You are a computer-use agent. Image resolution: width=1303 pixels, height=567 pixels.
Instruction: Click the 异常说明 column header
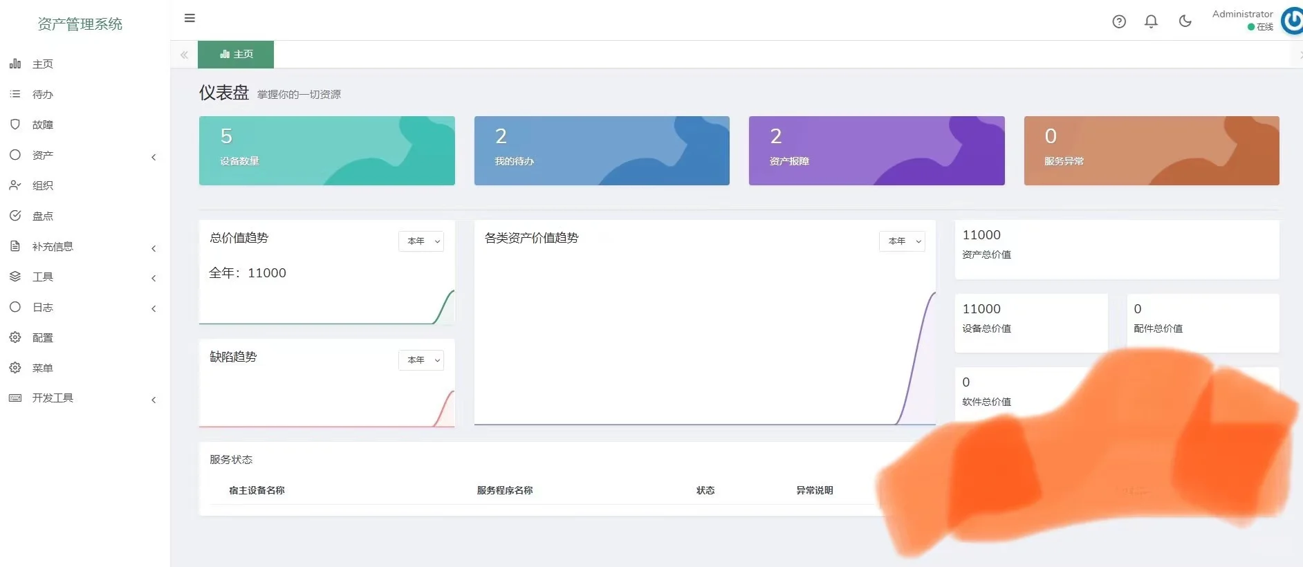(x=815, y=490)
